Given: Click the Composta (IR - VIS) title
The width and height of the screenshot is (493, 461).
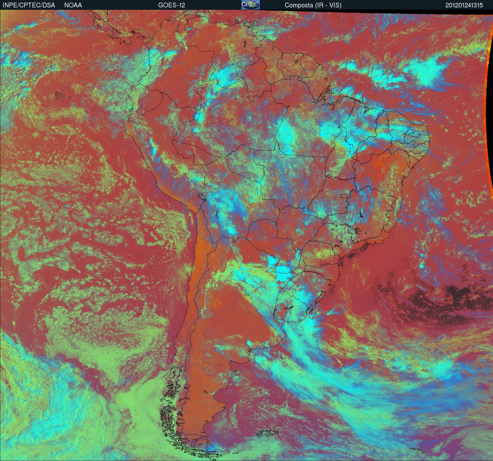Looking at the screenshot, I should coord(313,5).
